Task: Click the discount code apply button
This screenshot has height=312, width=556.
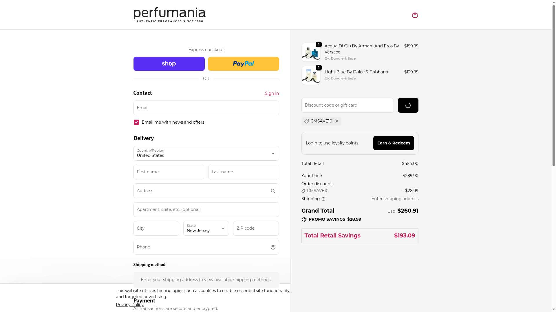Action: pyautogui.click(x=408, y=105)
